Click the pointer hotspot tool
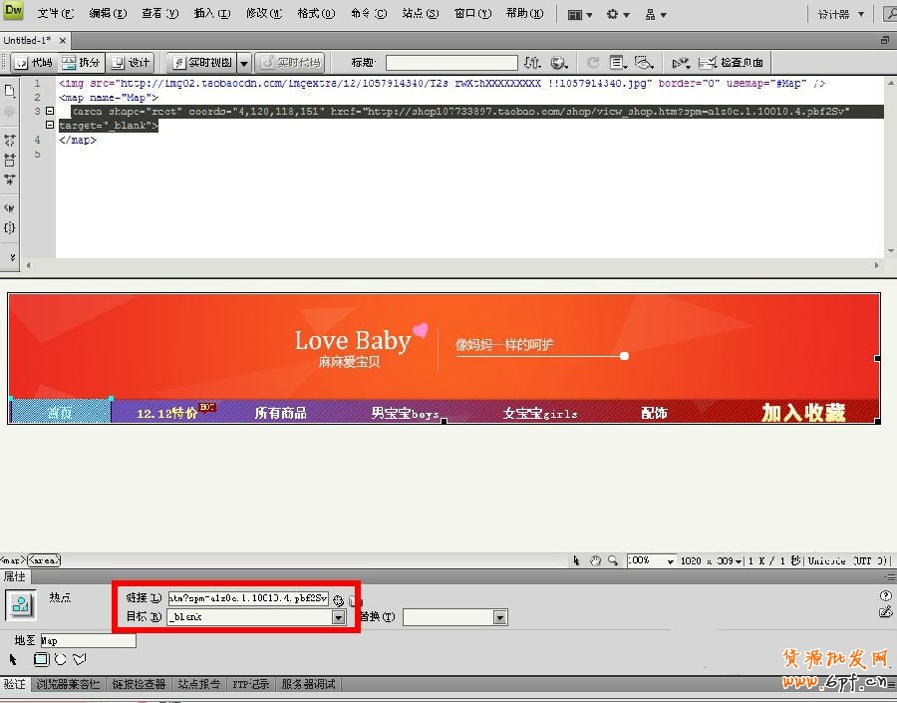Screen dimensions: 897x703 pos(14,659)
